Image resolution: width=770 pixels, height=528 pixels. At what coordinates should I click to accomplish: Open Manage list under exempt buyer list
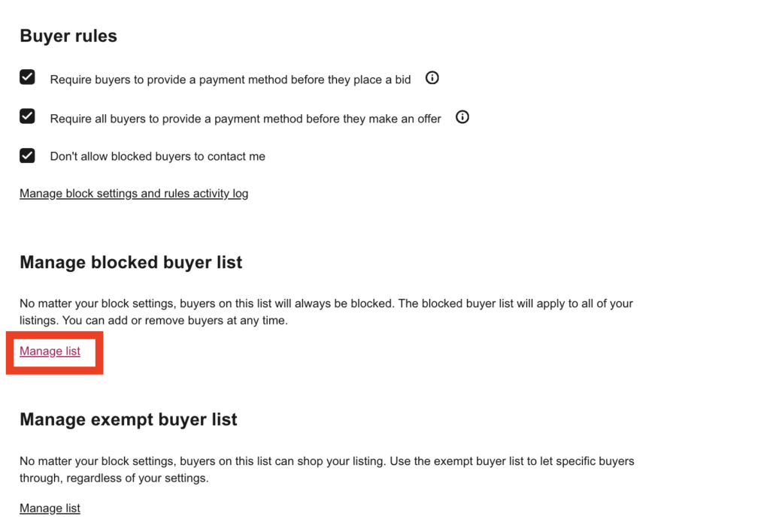50,508
